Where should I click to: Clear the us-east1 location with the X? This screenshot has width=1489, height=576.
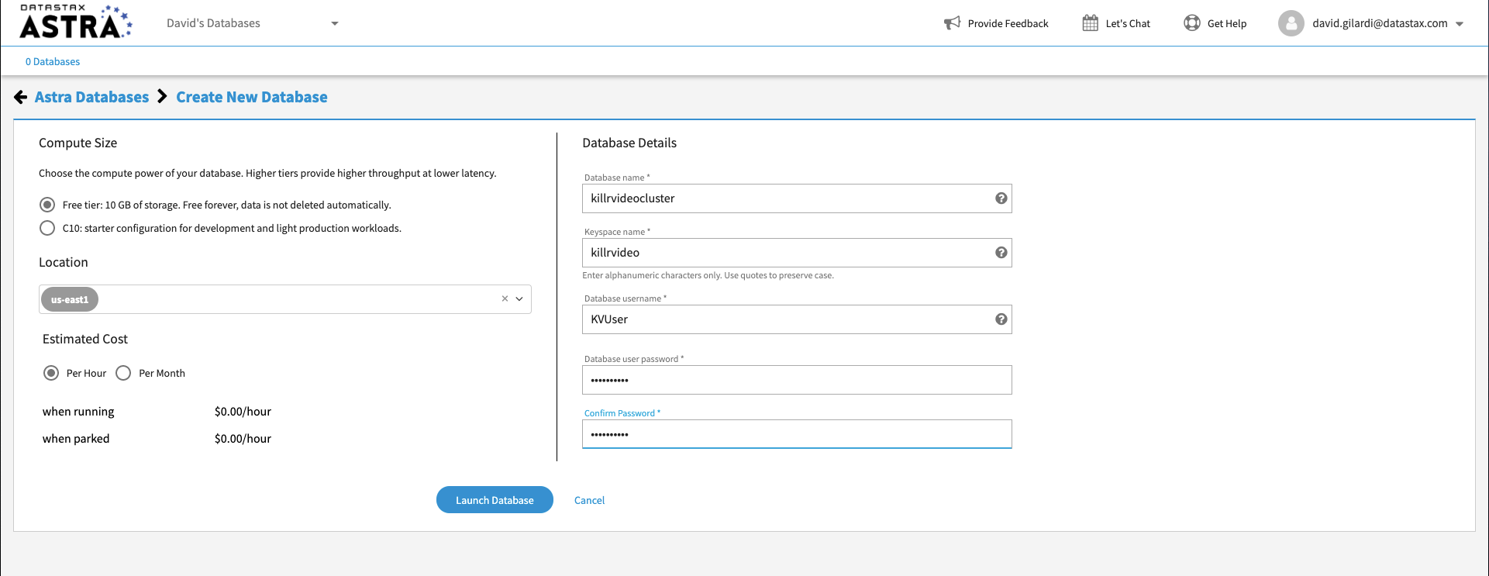(x=505, y=298)
